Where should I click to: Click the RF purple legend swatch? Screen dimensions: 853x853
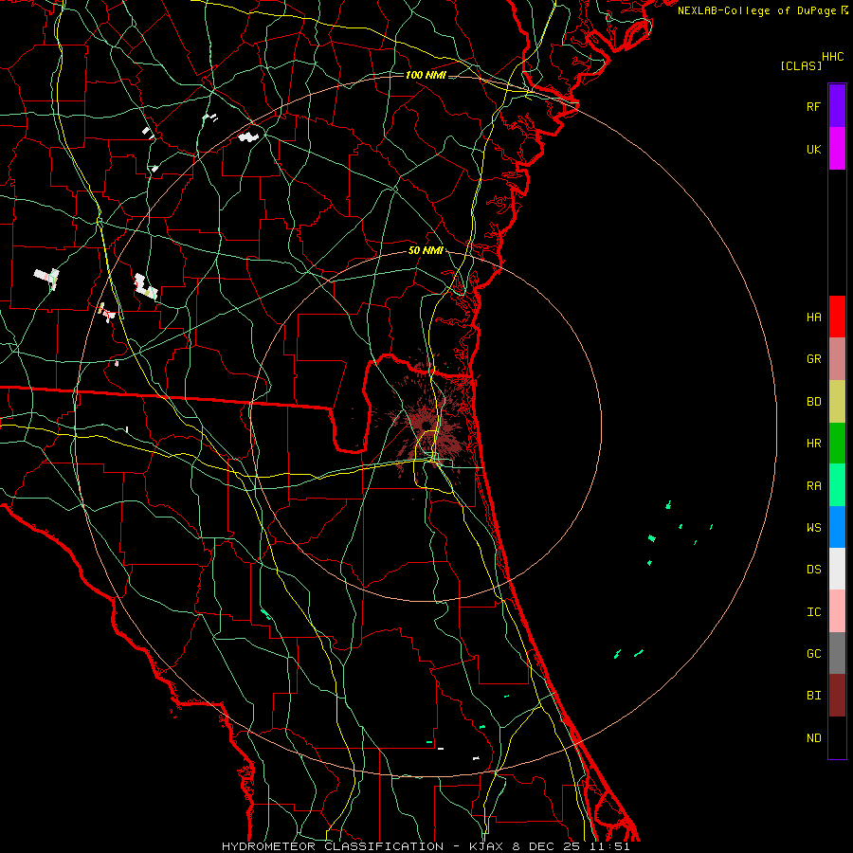[837, 106]
